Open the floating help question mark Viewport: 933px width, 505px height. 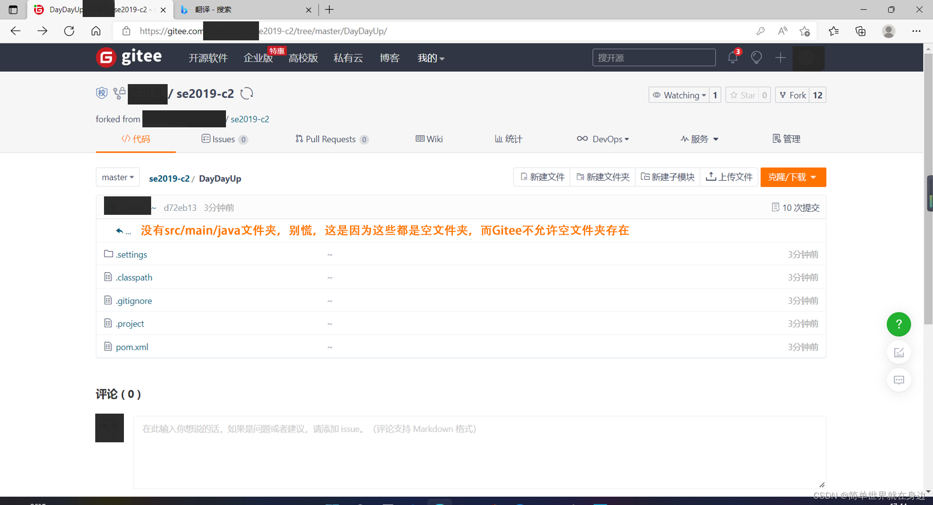tap(898, 324)
